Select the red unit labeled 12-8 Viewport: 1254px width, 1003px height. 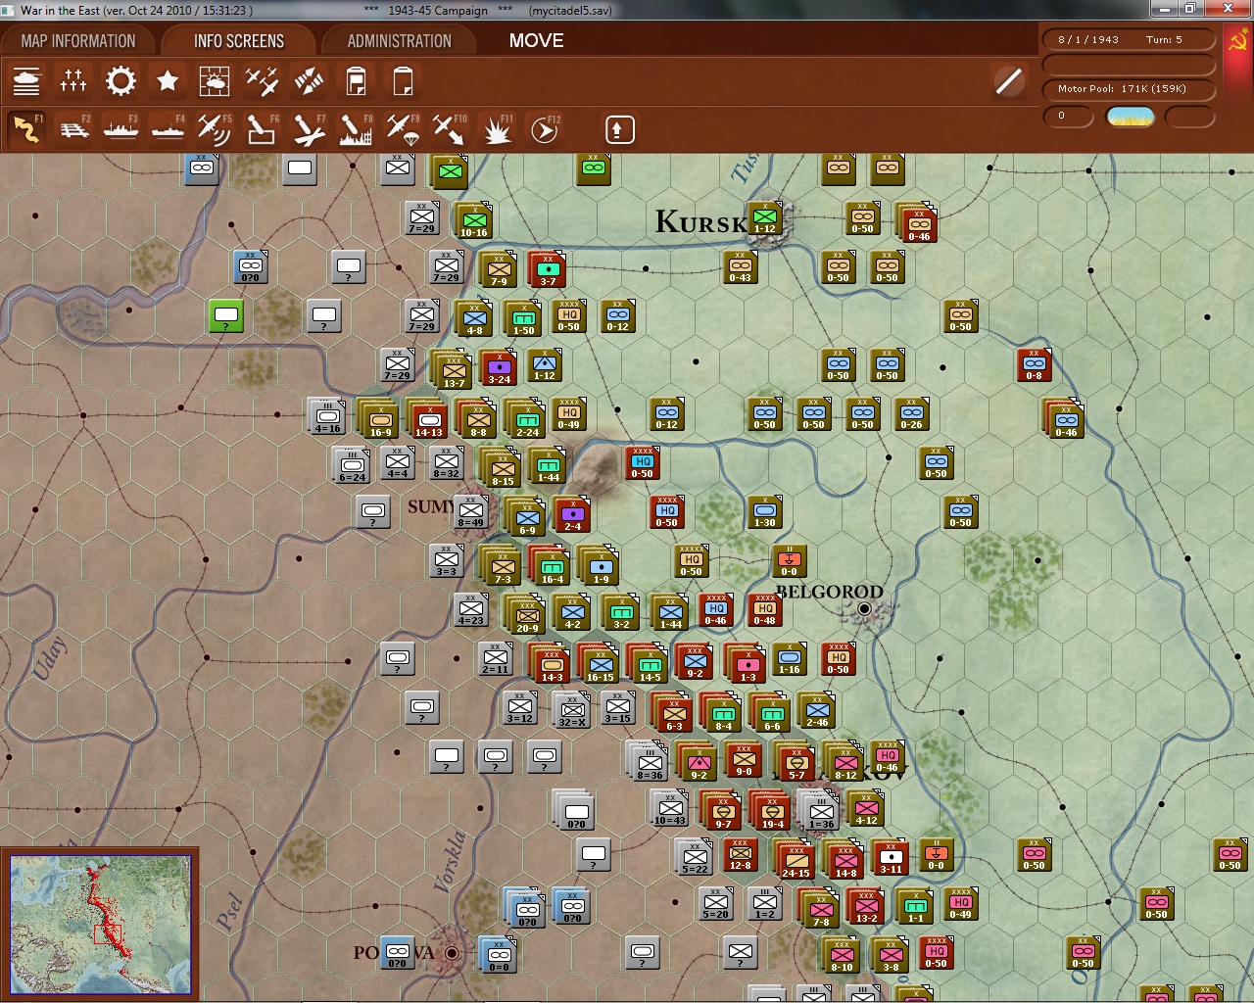[741, 855]
